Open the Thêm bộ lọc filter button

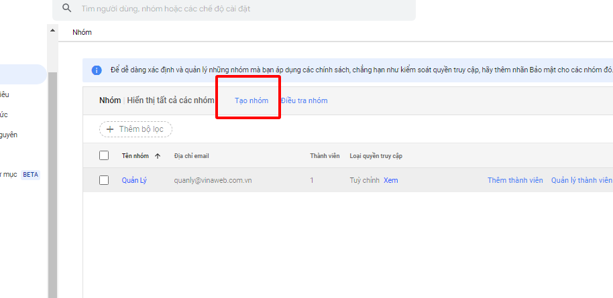click(x=136, y=129)
